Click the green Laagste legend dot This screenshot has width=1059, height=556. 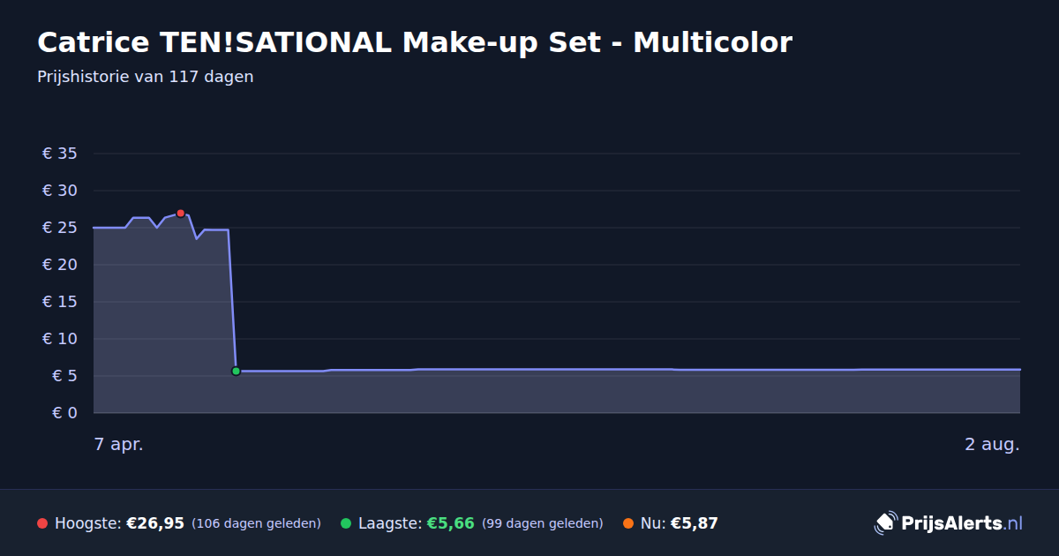[x=346, y=523]
